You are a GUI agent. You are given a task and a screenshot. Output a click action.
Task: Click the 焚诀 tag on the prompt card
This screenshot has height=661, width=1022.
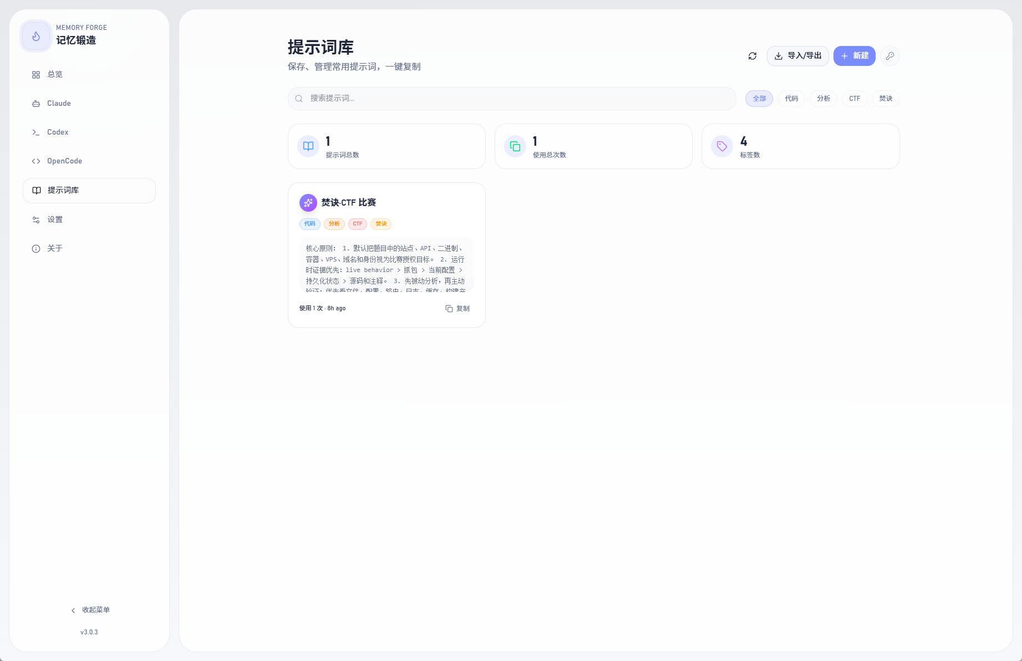[381, 224]
